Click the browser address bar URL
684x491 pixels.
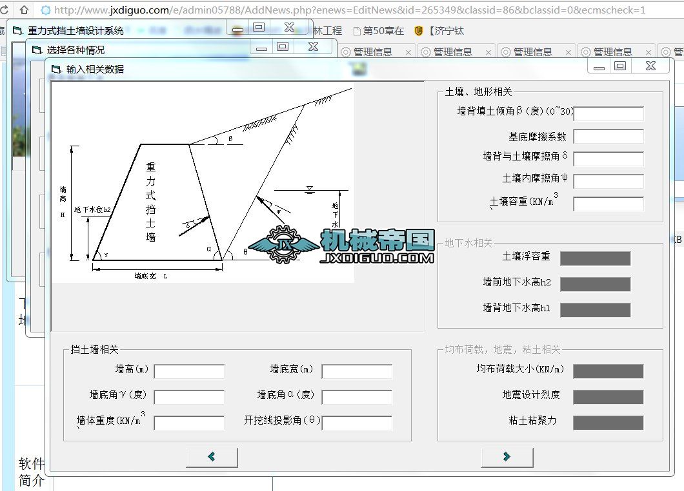tap(350, 10)
